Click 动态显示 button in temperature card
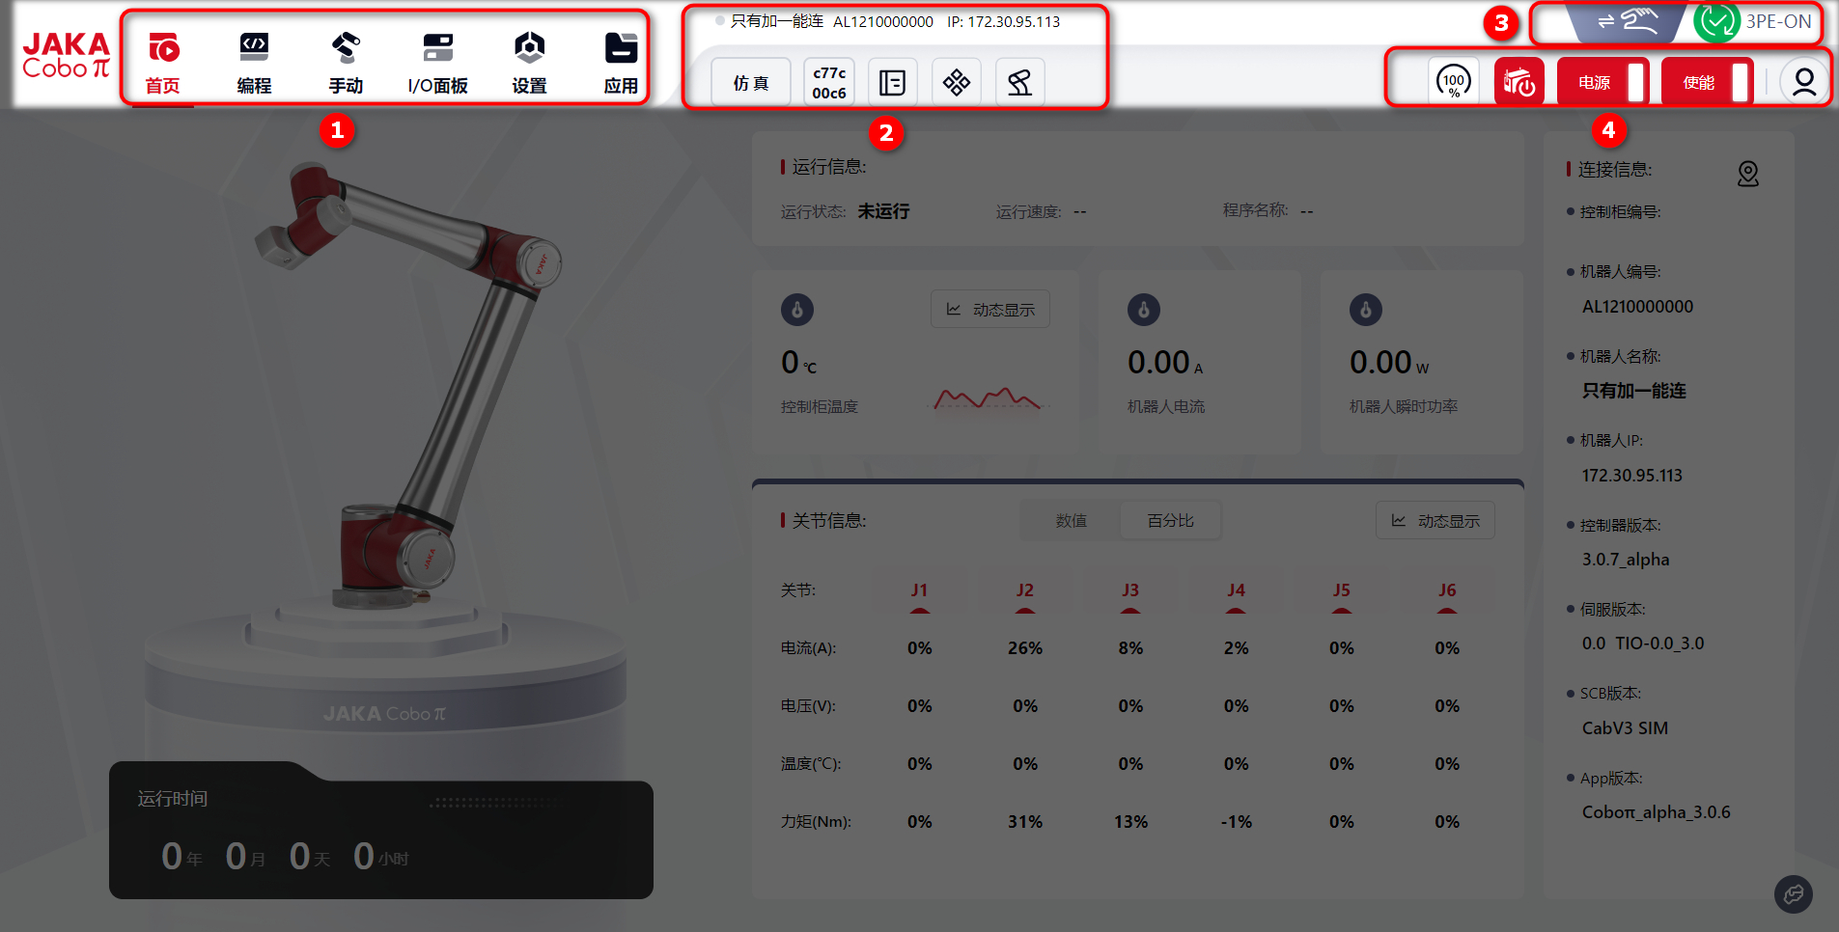The image size is (1839, 932). click(x=990, y=310)
